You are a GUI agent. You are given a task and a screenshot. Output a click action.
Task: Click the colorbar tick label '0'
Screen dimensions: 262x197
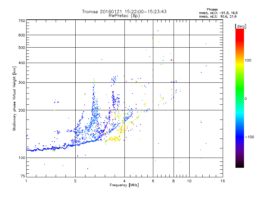click(245, 98)
